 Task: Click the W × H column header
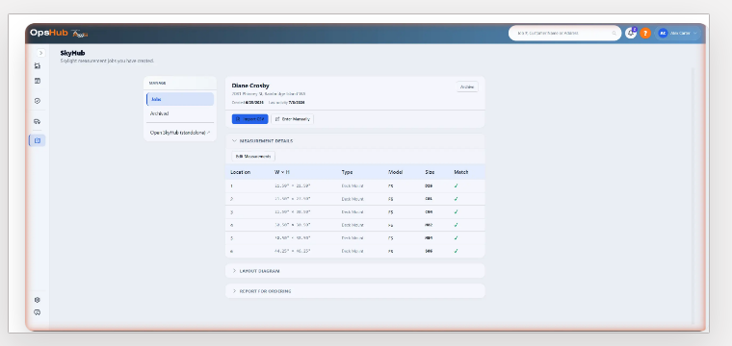[282, 172]
